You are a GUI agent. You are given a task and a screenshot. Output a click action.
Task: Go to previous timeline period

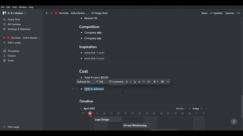pos(189,108)
